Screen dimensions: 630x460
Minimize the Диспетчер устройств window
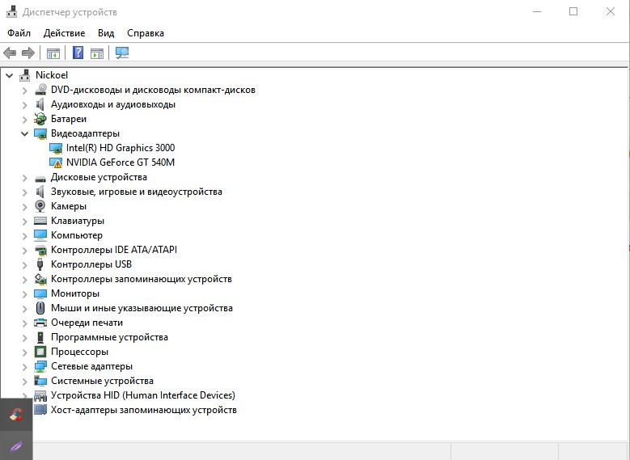point(537,11)
